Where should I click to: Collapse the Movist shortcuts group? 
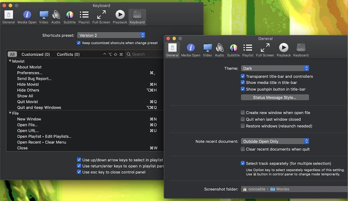[10, 61]
